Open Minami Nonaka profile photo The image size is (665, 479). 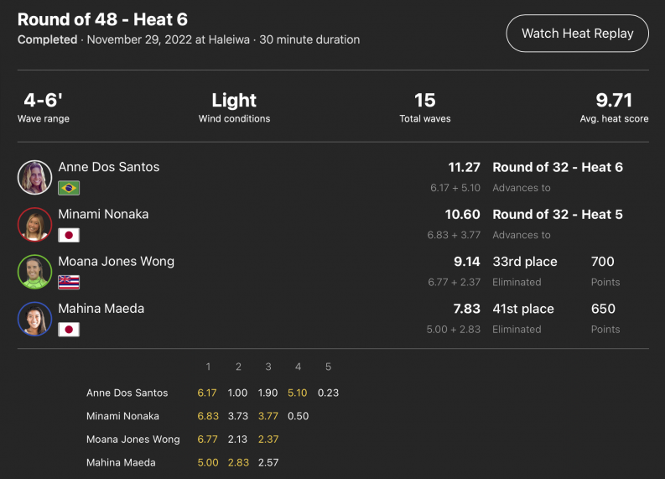point(34,225)
